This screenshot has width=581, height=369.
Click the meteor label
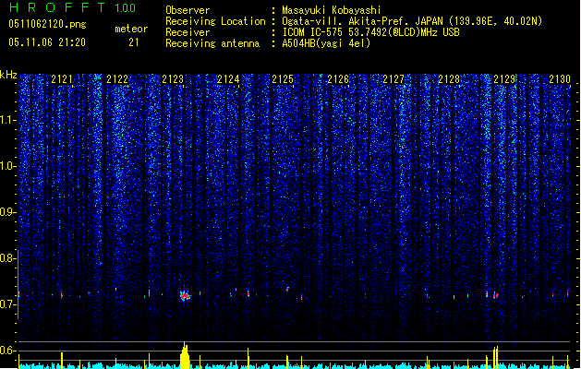[131, 29]
